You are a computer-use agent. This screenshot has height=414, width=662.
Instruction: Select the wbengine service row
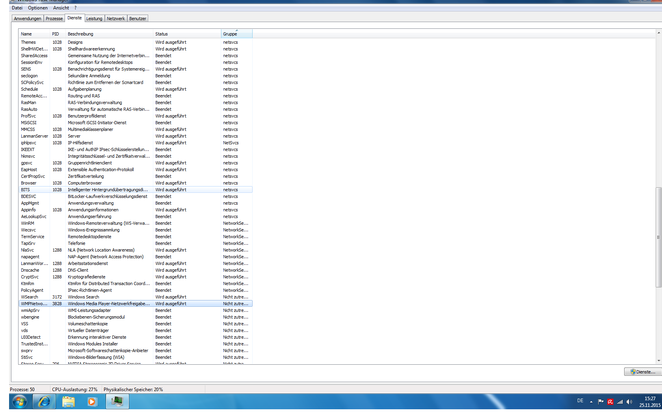pos(136,317)
